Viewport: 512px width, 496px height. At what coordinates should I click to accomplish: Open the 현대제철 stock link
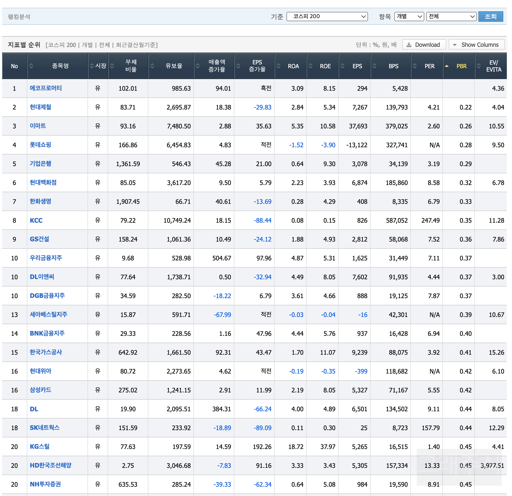(41, 107)
